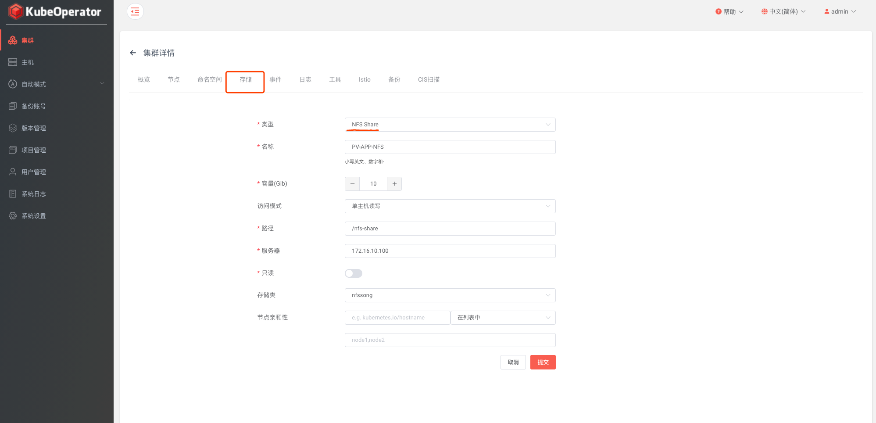Click the KubeOperator logo
876x423 pixels.
55,11
